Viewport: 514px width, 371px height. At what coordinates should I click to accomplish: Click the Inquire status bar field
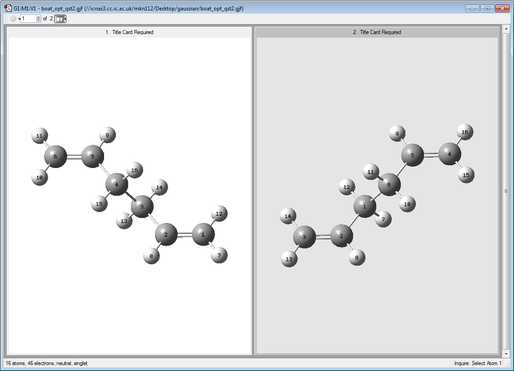click(461, 363)
